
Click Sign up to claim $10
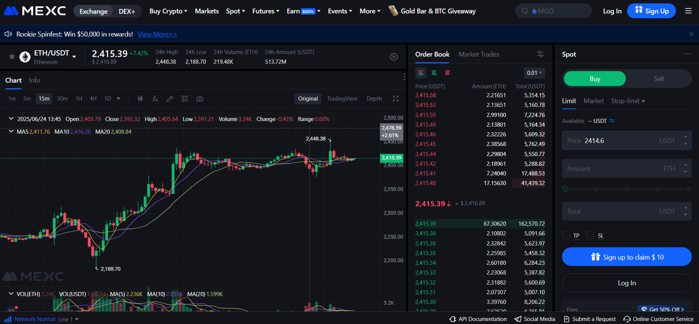coord(627,257)
